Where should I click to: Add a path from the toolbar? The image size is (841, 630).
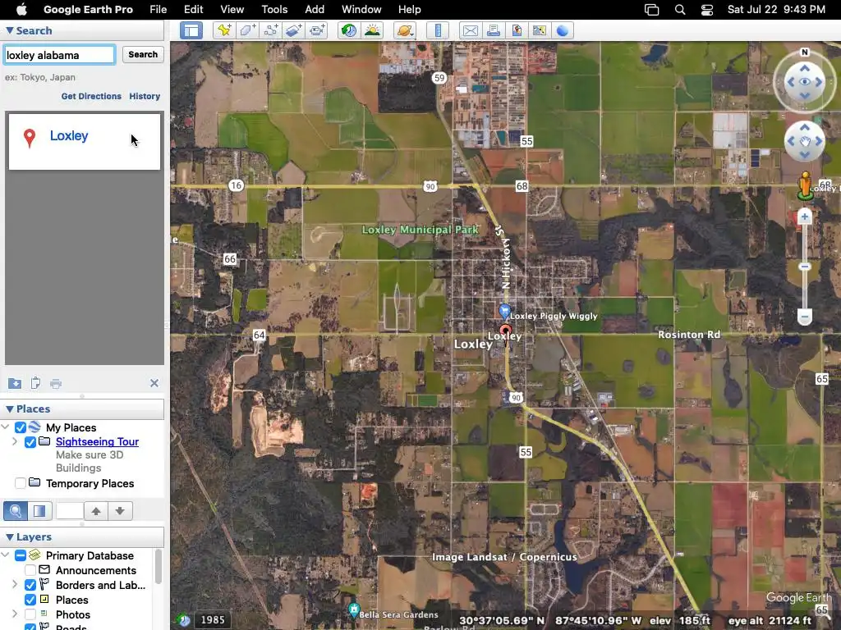point(271,30)
